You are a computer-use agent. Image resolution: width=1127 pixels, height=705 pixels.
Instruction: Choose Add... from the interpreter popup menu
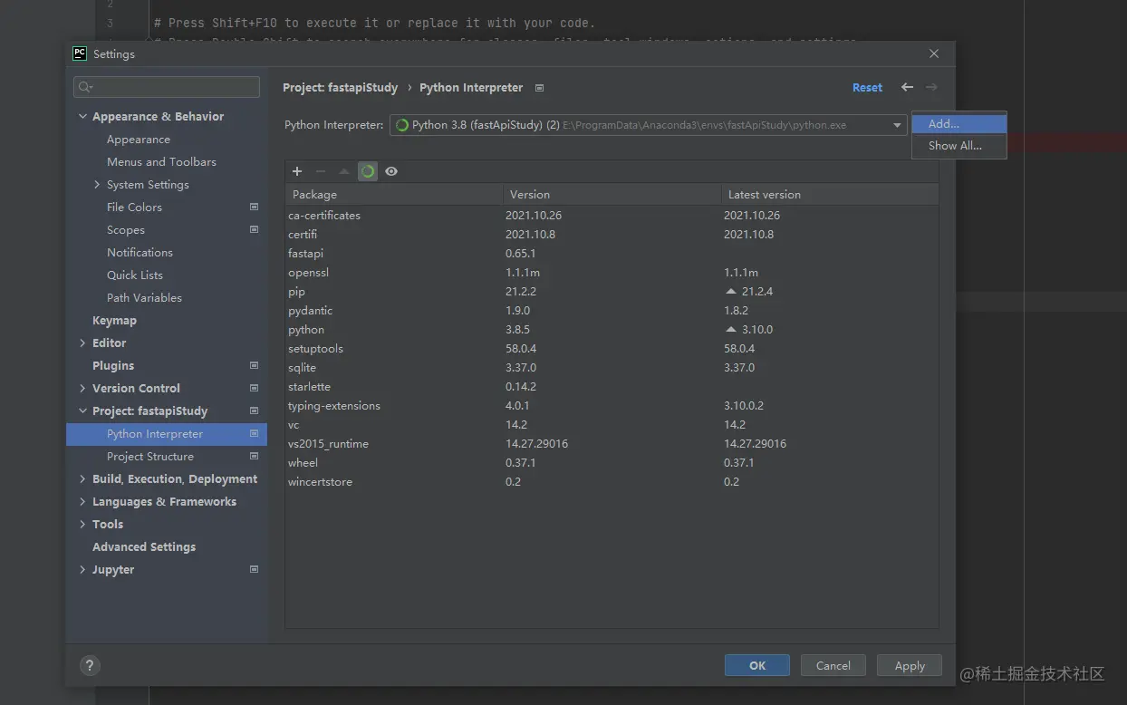coord(959,124)
